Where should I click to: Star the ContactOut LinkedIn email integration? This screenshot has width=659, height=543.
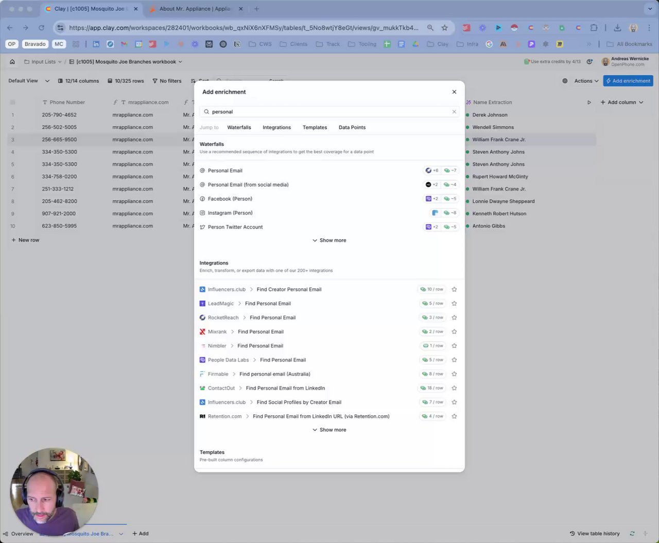454,388
